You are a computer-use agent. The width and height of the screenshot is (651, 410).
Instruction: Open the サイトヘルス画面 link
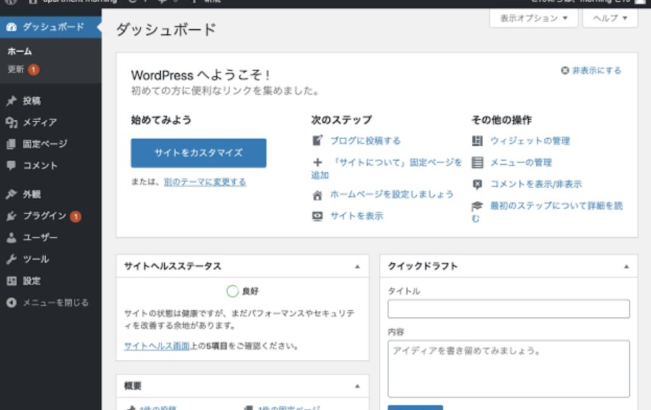[157, 346]
